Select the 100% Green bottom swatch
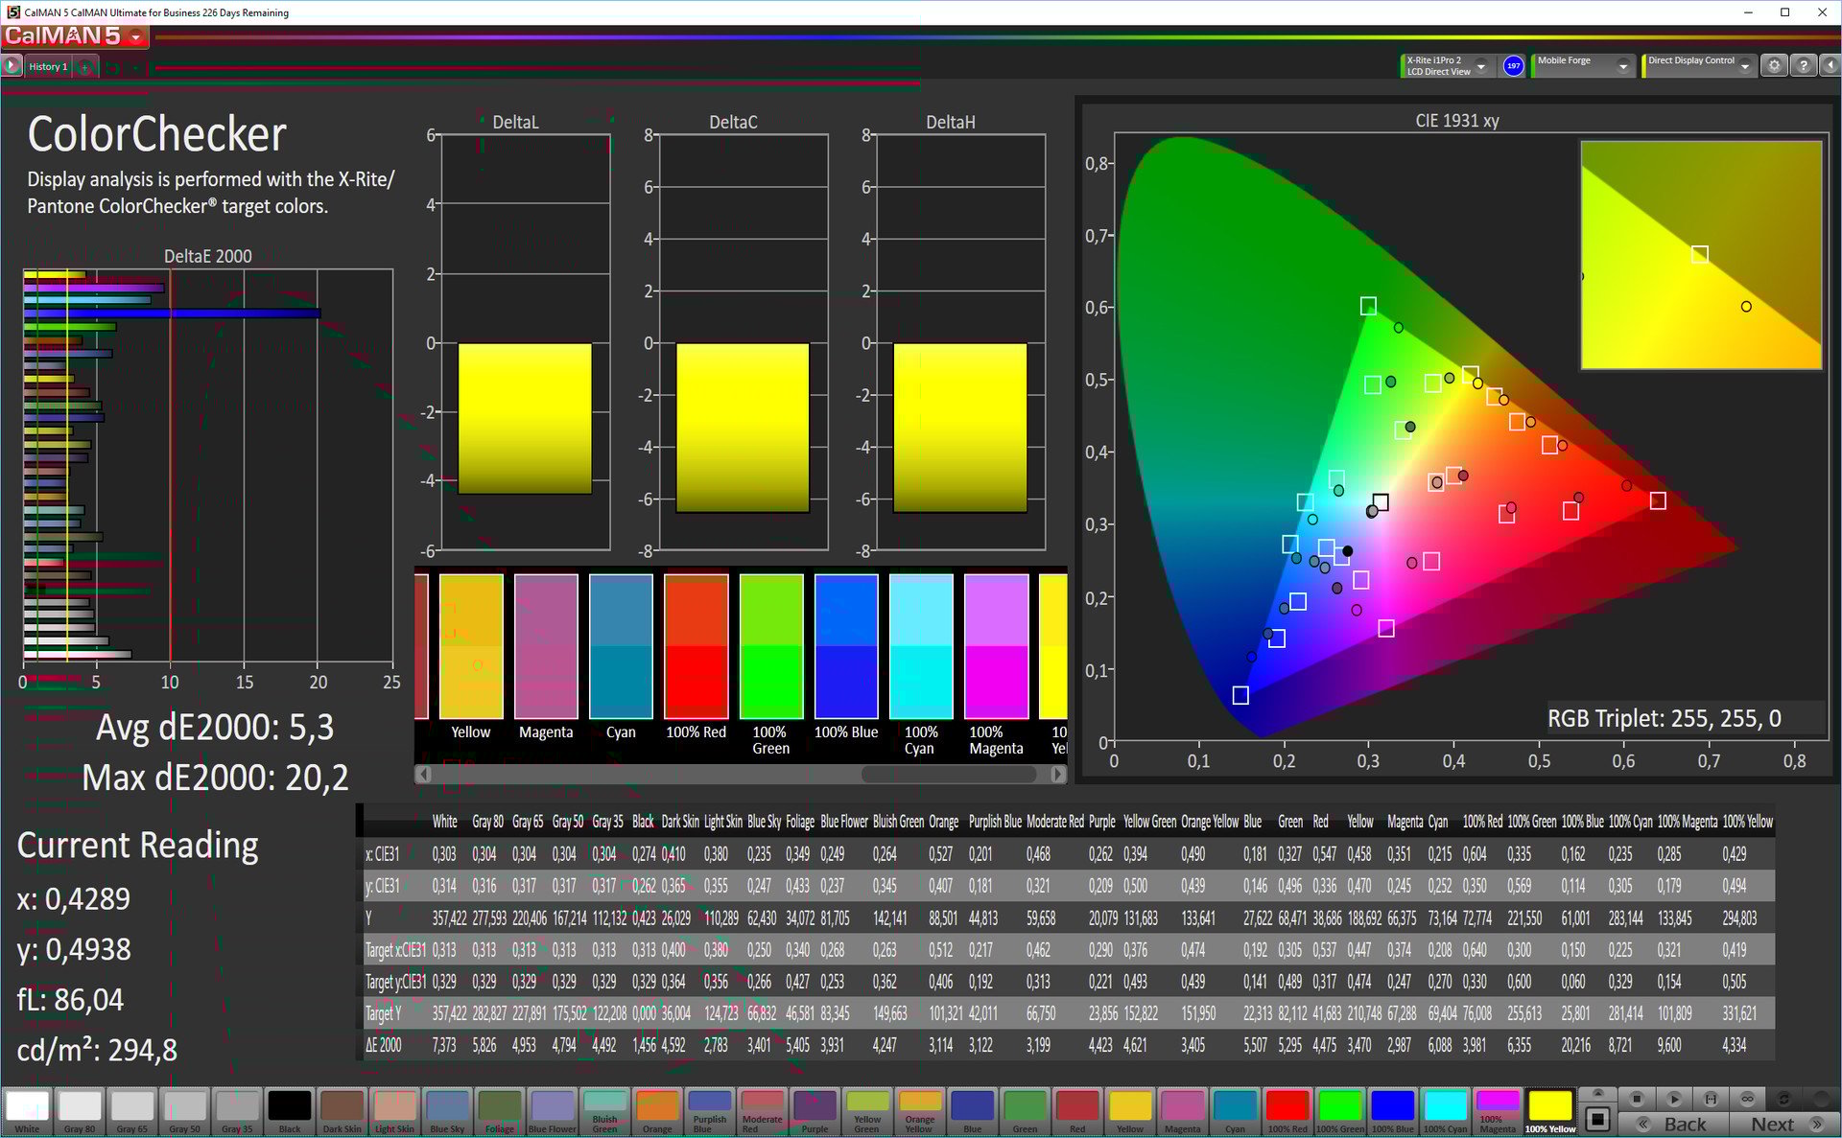This screenshot has width=1842, height=1138. tap(1340, 1112)
